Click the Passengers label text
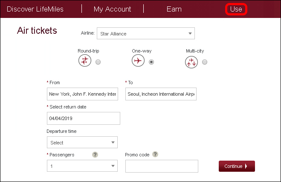 (x=62, y=155)
